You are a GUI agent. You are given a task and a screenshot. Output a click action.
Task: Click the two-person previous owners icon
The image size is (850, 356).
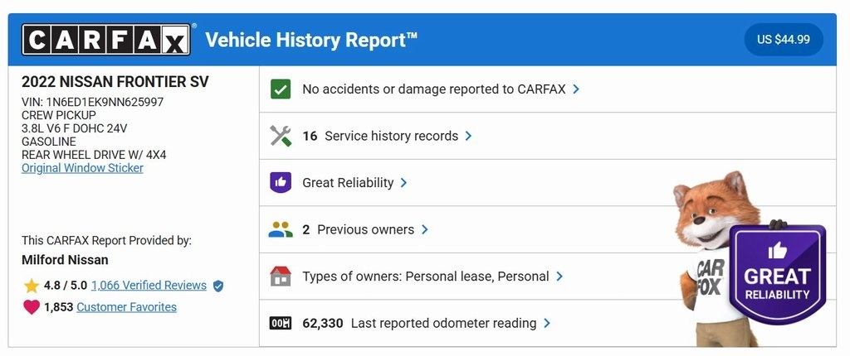pyautogui.click(x=281, y=229)
